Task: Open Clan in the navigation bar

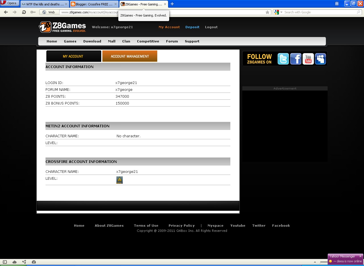Action: tap(126, 41)
